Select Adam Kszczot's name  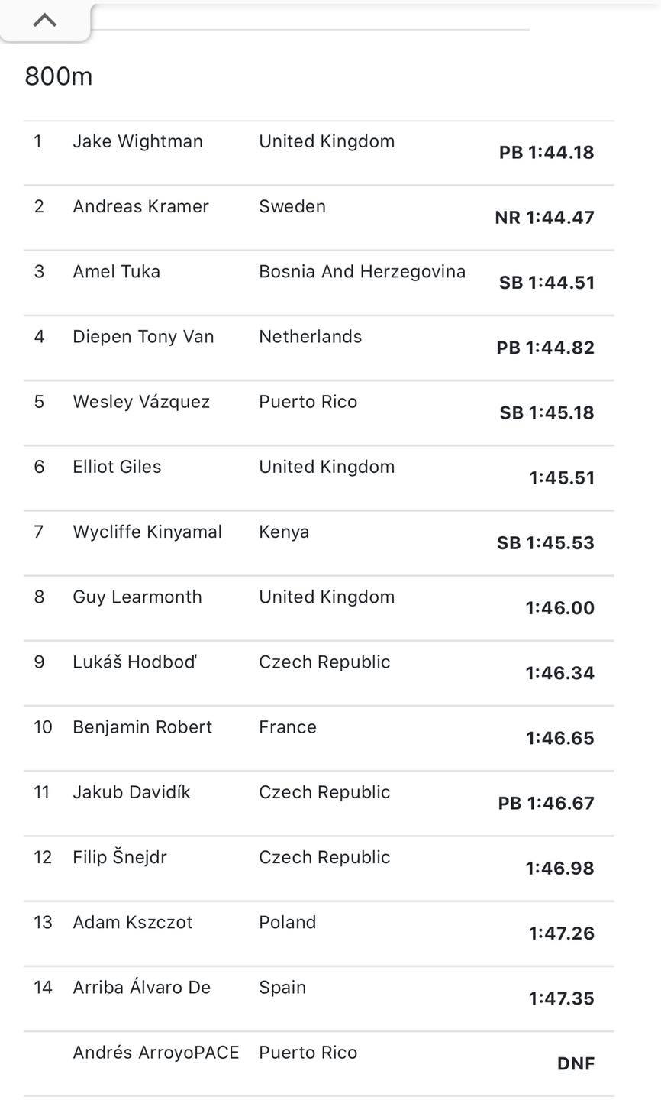(133, 922)
